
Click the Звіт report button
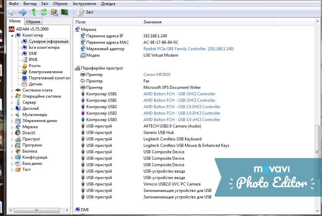tap(85, 12)
